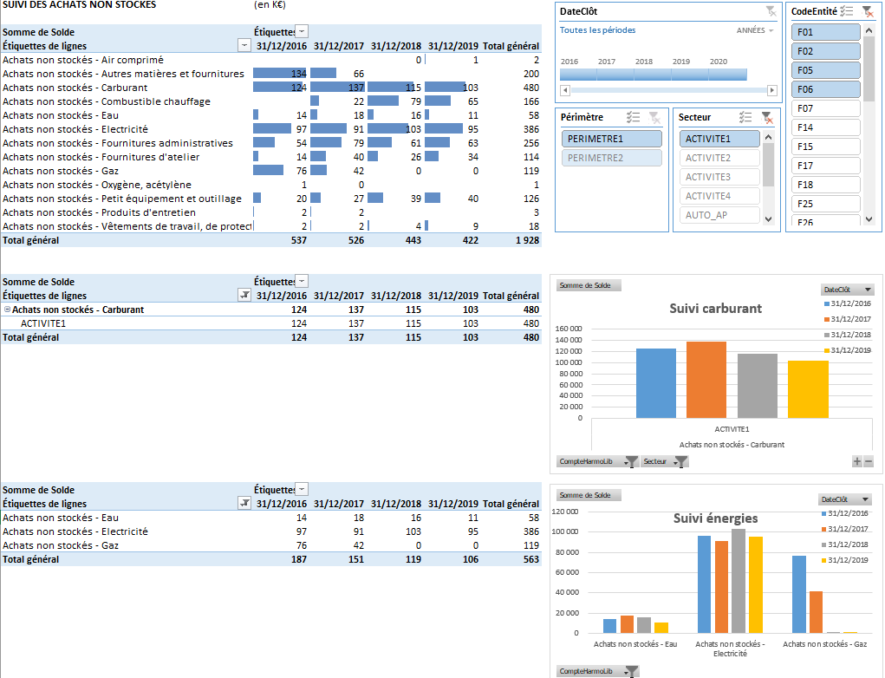The height and width of the screenshot is (678, 885).
Task: Clear the DateClôt timeline filter
Action: click(771, 11)
